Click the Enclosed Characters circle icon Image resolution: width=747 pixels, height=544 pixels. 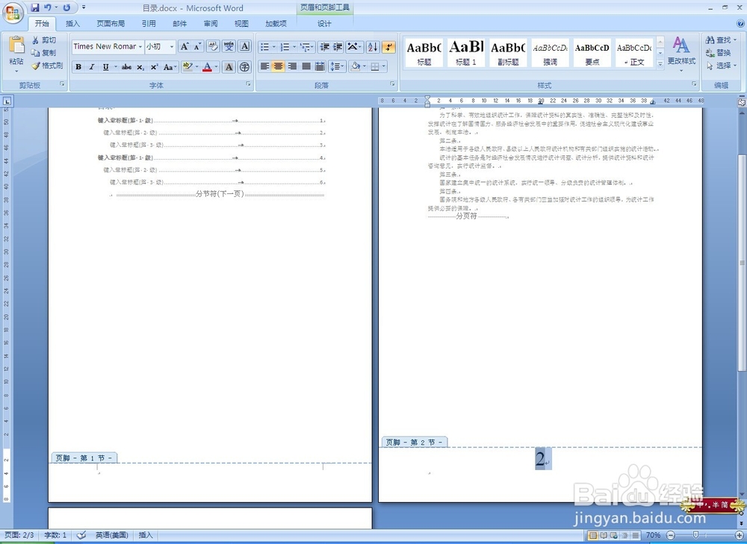[244, 67]
